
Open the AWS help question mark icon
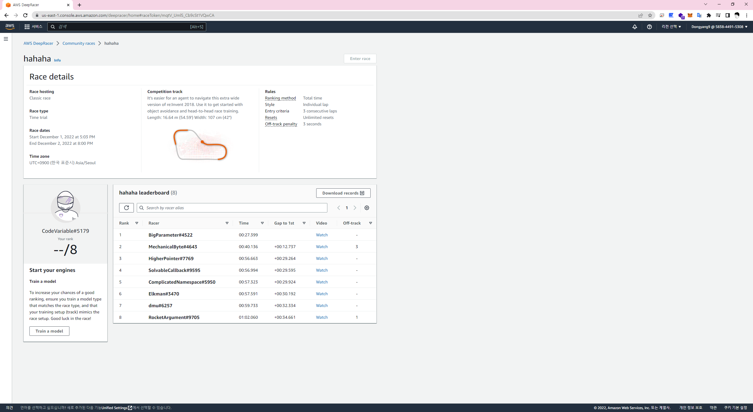tap(649, 27)
